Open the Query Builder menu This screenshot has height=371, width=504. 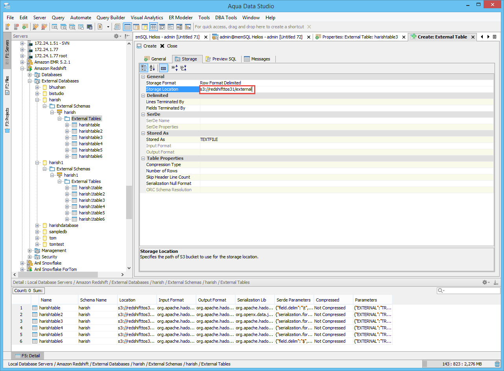click(111, 18)
